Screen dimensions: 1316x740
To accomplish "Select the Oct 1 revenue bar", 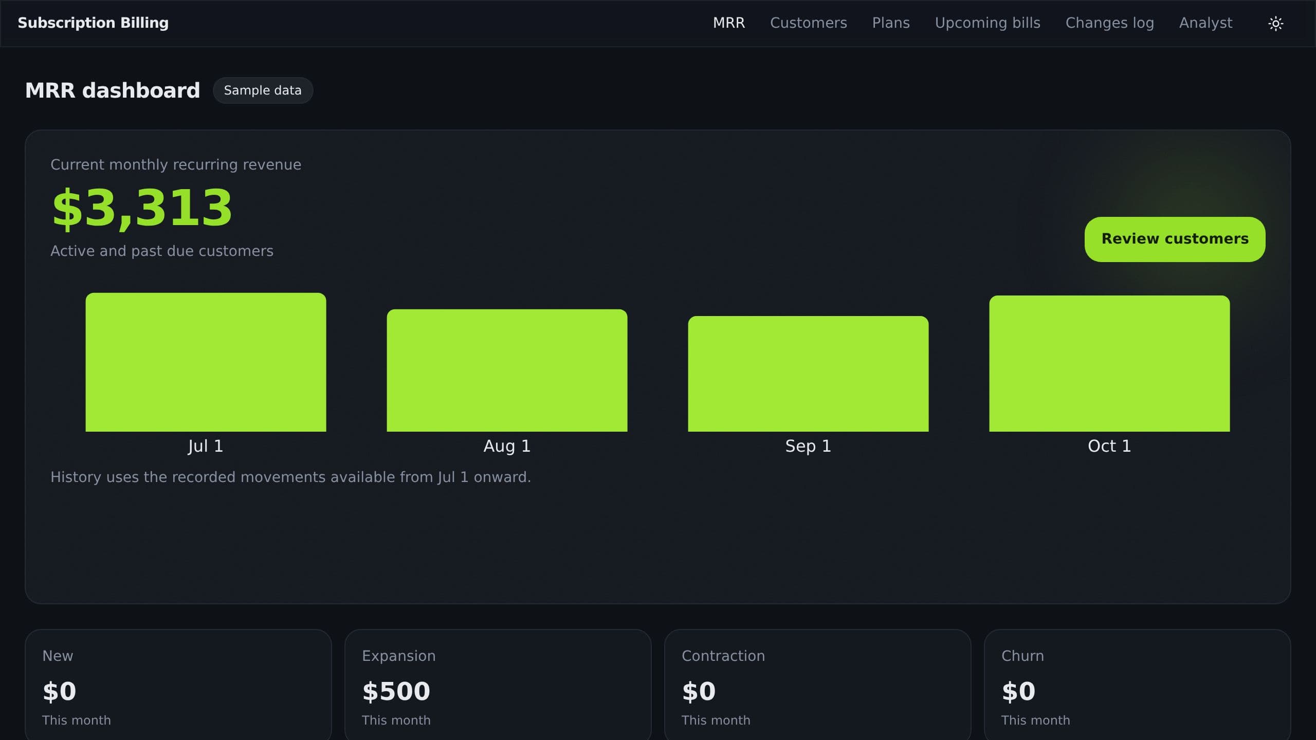I will pos(1109,363).
